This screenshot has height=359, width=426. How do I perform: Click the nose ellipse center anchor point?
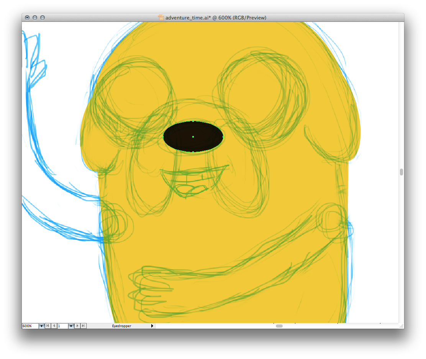[x=193, y=137]
